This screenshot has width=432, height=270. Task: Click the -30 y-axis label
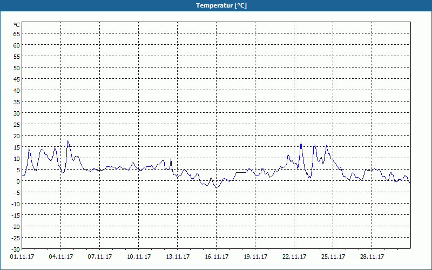[16, 249]
